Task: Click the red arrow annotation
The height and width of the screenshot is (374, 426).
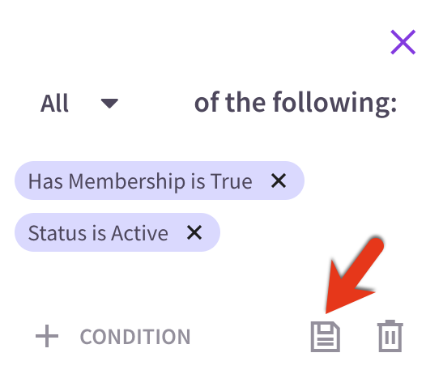Action: point(355,275)
